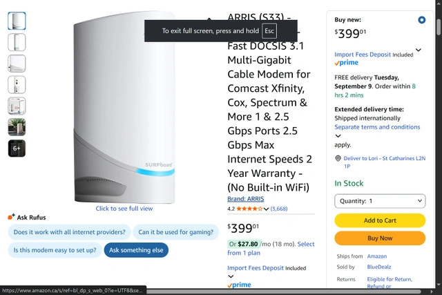Expand Import Fees Deposit details in buy box
The width and height of the screenshot is (442, 295).
coord(418,50)
